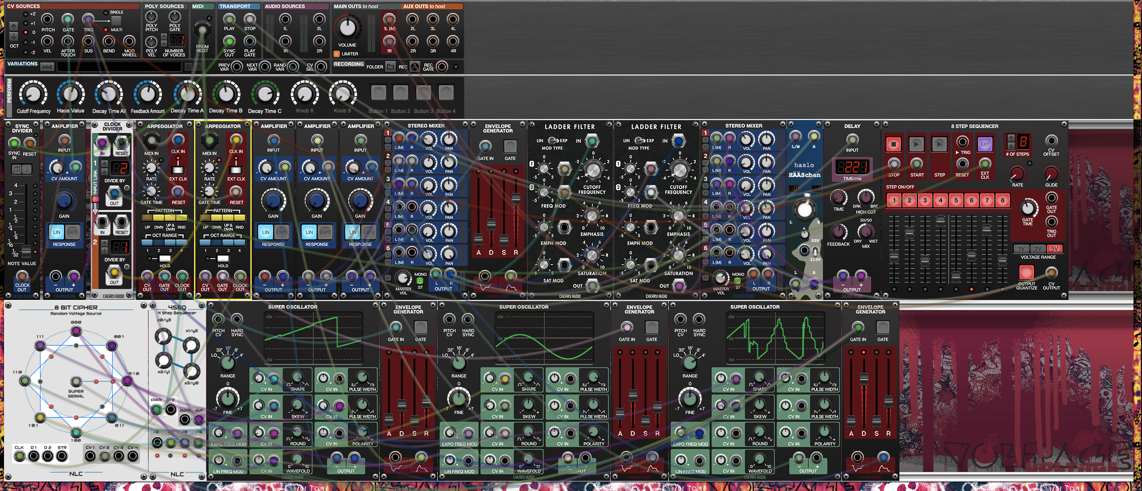Flip the haslo ±5V/±10V switch
The width and height of the screenshot is (1142, 491).
point(815,250)
